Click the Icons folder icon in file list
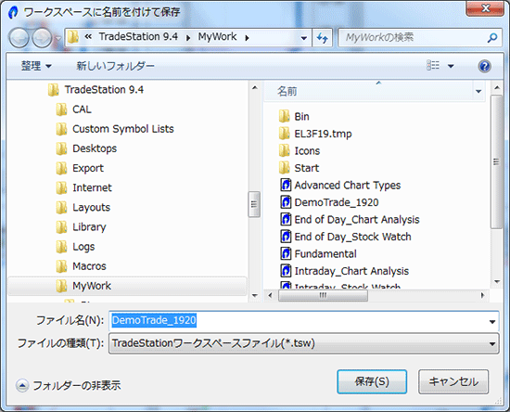Image resolution: width=510 pixels, height=412 pixels. (285, 150)
